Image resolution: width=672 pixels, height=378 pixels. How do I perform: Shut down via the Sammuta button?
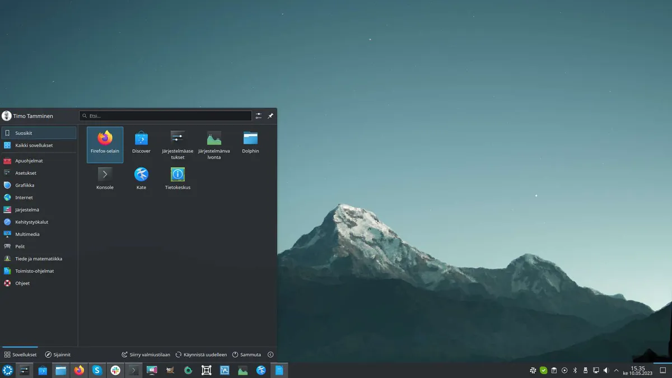click(x=246, y=354)
